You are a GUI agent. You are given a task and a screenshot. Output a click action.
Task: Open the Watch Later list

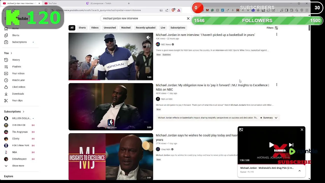point(19,80)
